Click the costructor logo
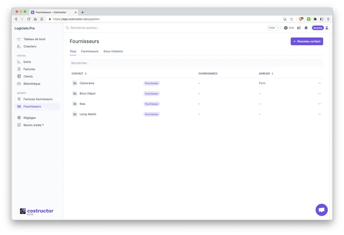 [x=37, y=211]
